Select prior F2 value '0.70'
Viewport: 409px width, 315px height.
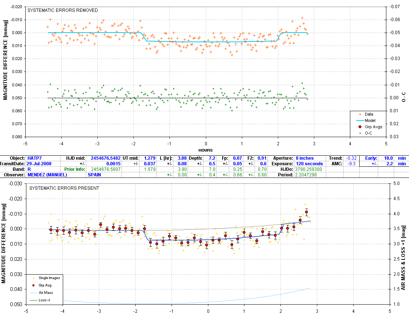[x=262, y=169]
